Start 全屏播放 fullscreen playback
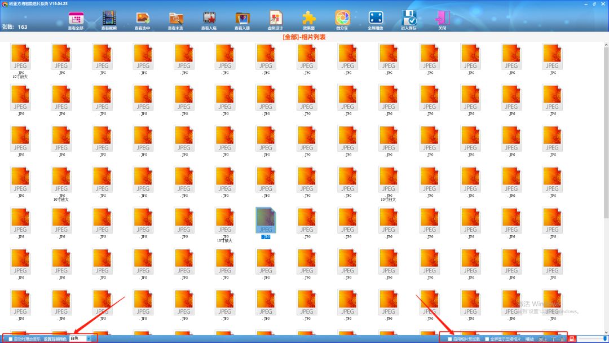Viewport: 609px width, 343px height. coord(376,20)
